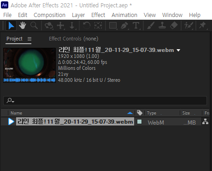Click the Millions of Colors text
The width and height of the screenshot is (212, 171).
(x=77, y=68)
